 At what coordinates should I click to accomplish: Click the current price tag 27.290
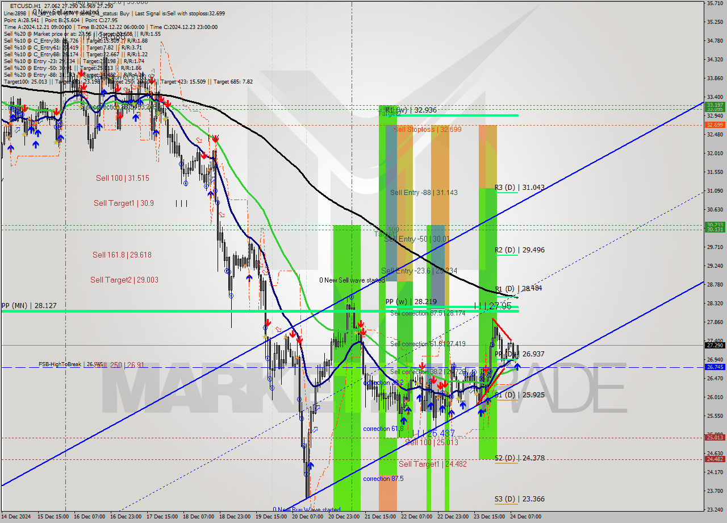[715, 345]
